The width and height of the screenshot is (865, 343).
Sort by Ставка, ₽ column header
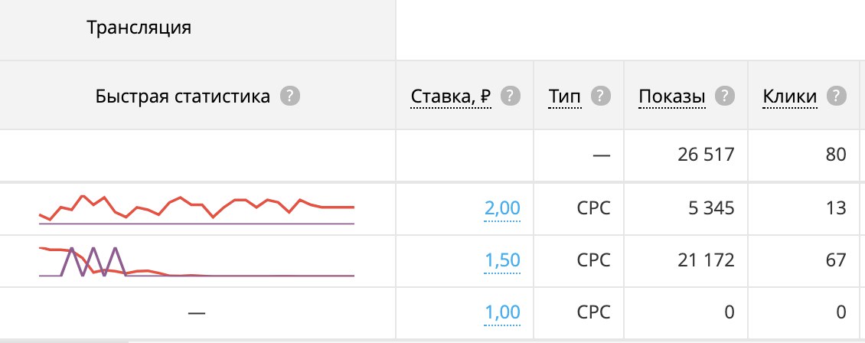pyautogui.click(x=451, y=97)
